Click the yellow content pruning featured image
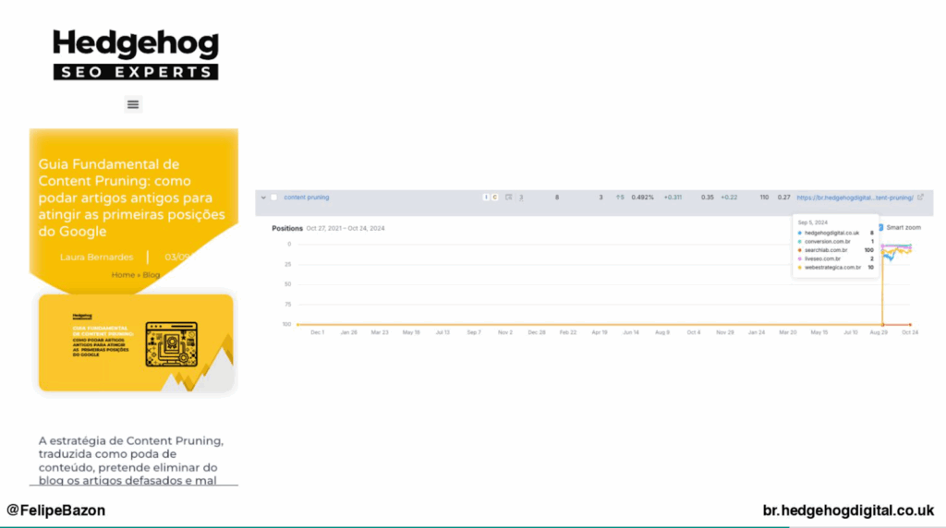 click(135, 342)
